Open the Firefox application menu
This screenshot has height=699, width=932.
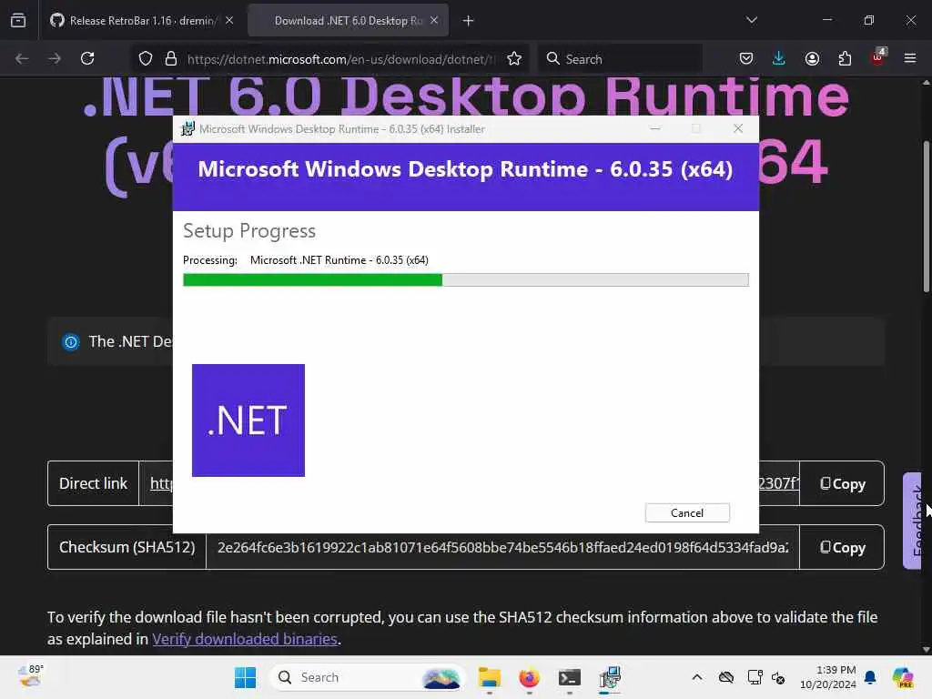pyautogui.click(x=910, y=58)
